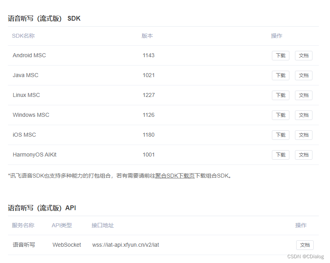Click the Linux MSC name cell
The height and width of the screenshot is (263, 330).
pos(26,95)
